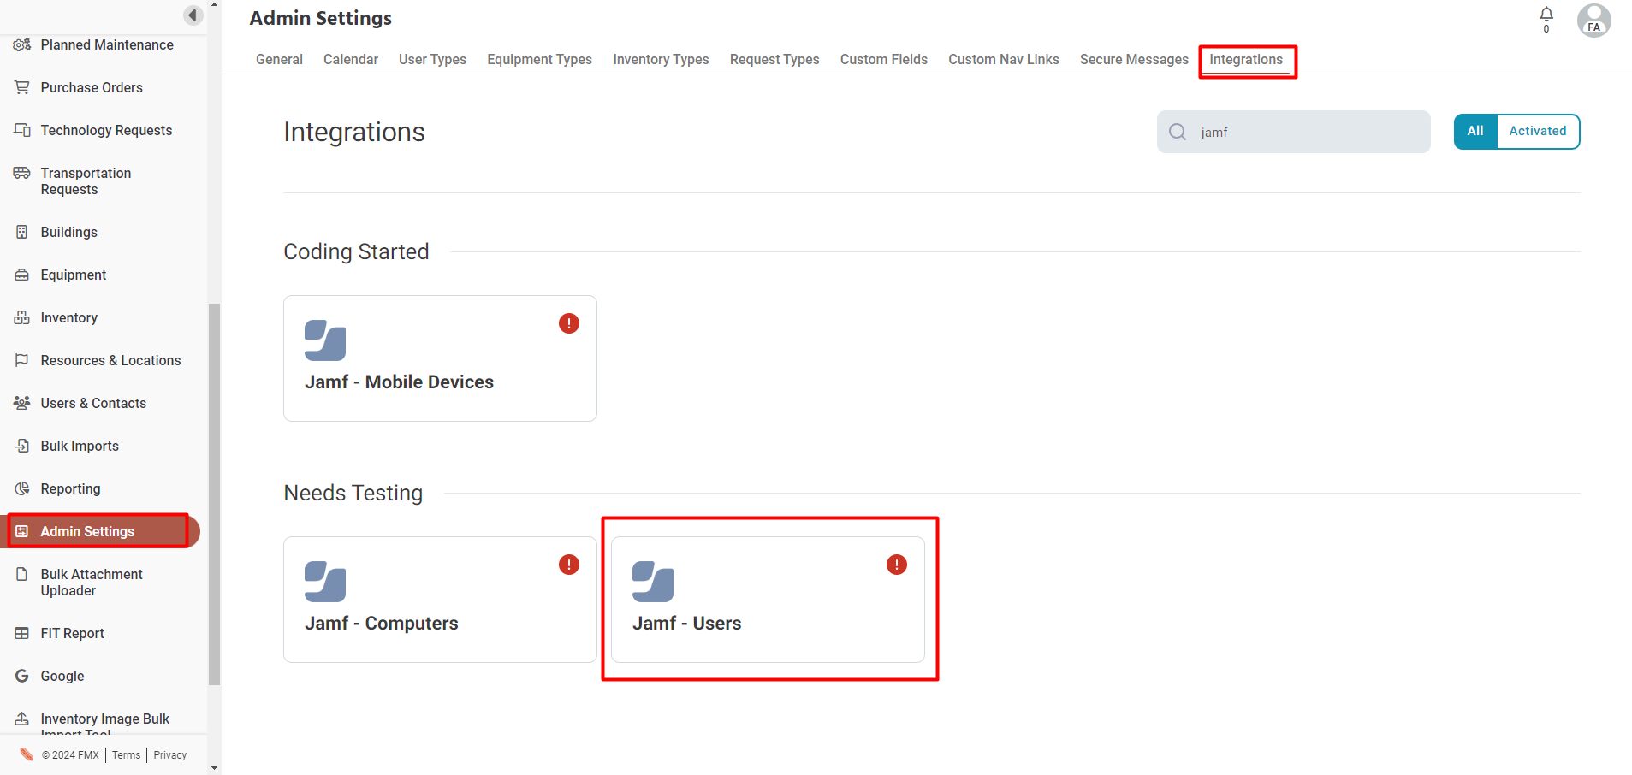
Task: Open the General settings tab
Action: click(x=279, y=59)
